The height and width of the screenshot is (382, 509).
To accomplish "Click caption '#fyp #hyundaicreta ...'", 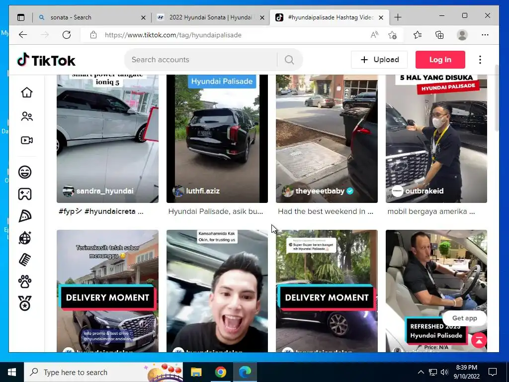I will click(101, 211).
